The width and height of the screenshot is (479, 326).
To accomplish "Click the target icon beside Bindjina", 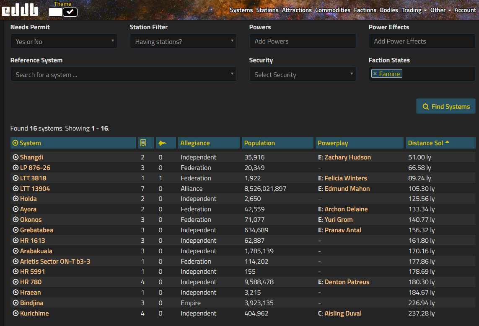I will [16, 303].
